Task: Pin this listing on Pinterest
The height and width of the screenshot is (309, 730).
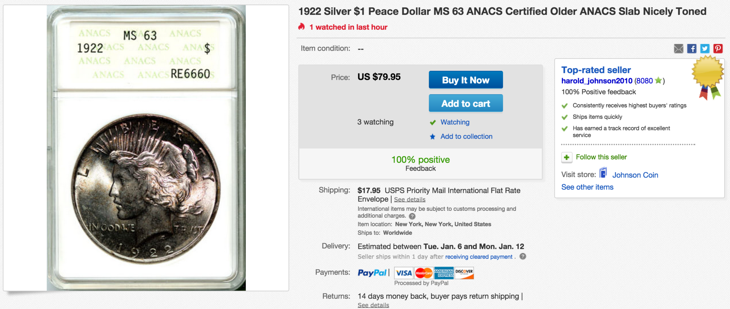Action: pyautogui.click(x=718, y=49)
